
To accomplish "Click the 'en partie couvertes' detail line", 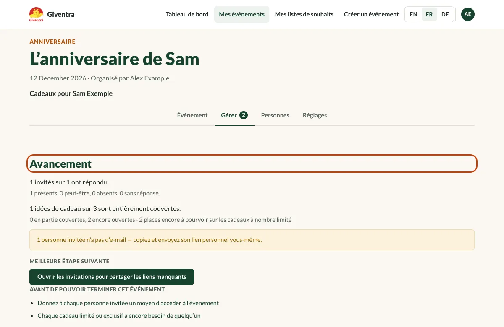I will coord(160,220).
